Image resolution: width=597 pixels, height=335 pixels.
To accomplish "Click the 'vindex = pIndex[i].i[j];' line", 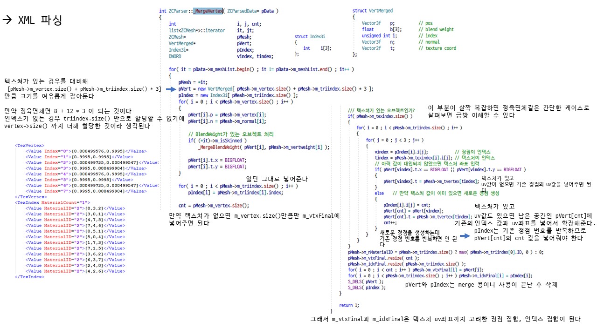I will pos(401,152).
